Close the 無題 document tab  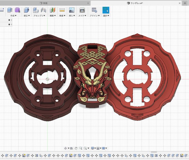pos(88,3)
